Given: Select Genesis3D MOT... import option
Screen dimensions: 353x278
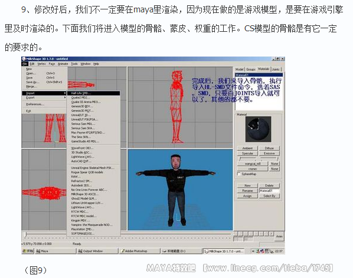Looking at the screenshot, I should pyautogui.click(x=94, y=111).
